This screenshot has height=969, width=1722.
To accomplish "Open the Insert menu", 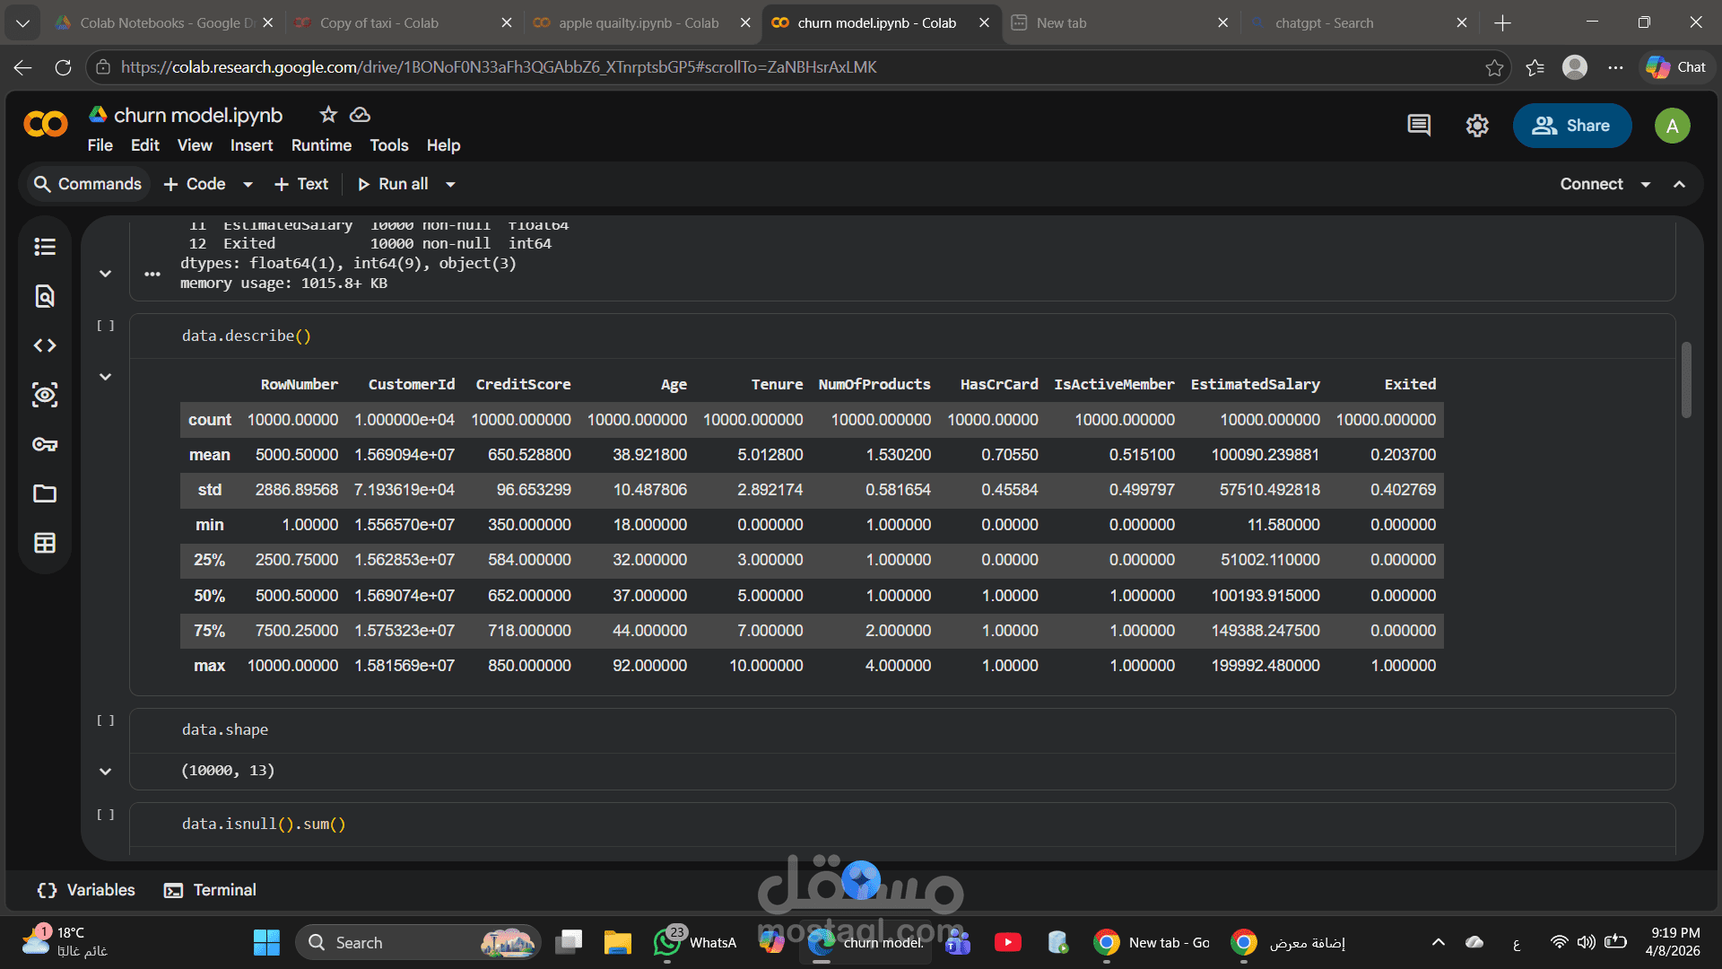I will [251, 145].
